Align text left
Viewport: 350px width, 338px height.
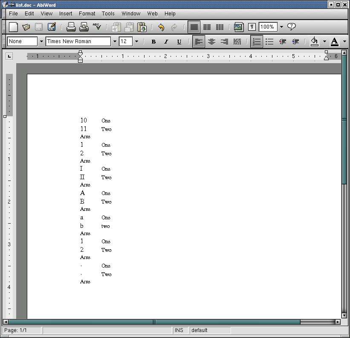(x=199, y=41)
